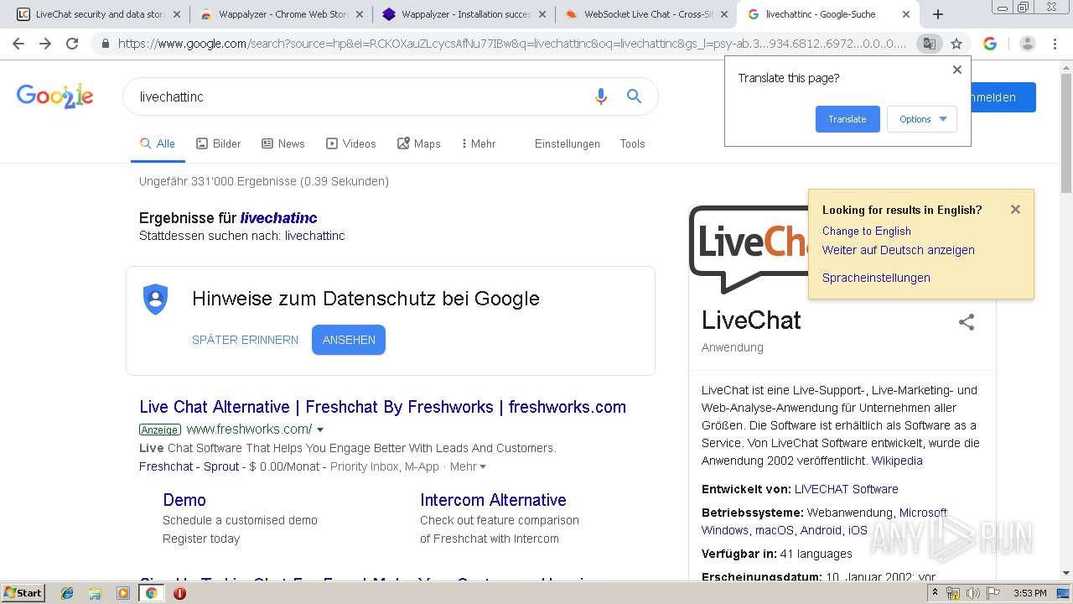The width and height of the screenshot is (1073, 604).
Task: Show hidden system tray icons
Action: [x=935, y=593]
